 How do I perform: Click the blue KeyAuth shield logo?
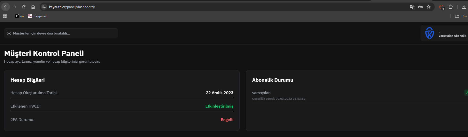click(x=429, y=33)
